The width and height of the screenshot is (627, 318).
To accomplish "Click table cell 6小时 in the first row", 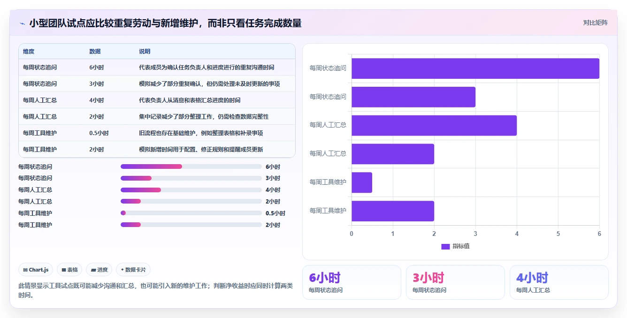I will pos(96,68).
